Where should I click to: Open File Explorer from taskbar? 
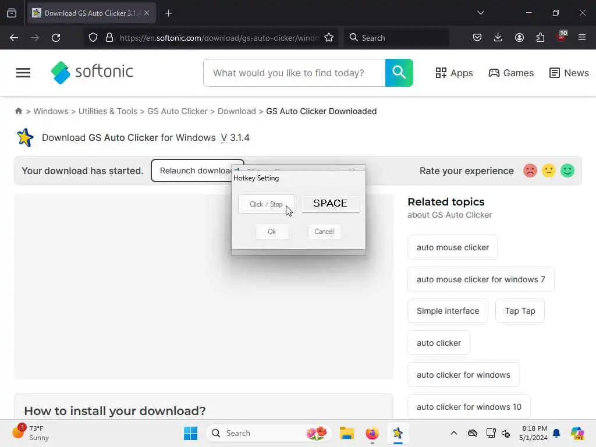347,433
